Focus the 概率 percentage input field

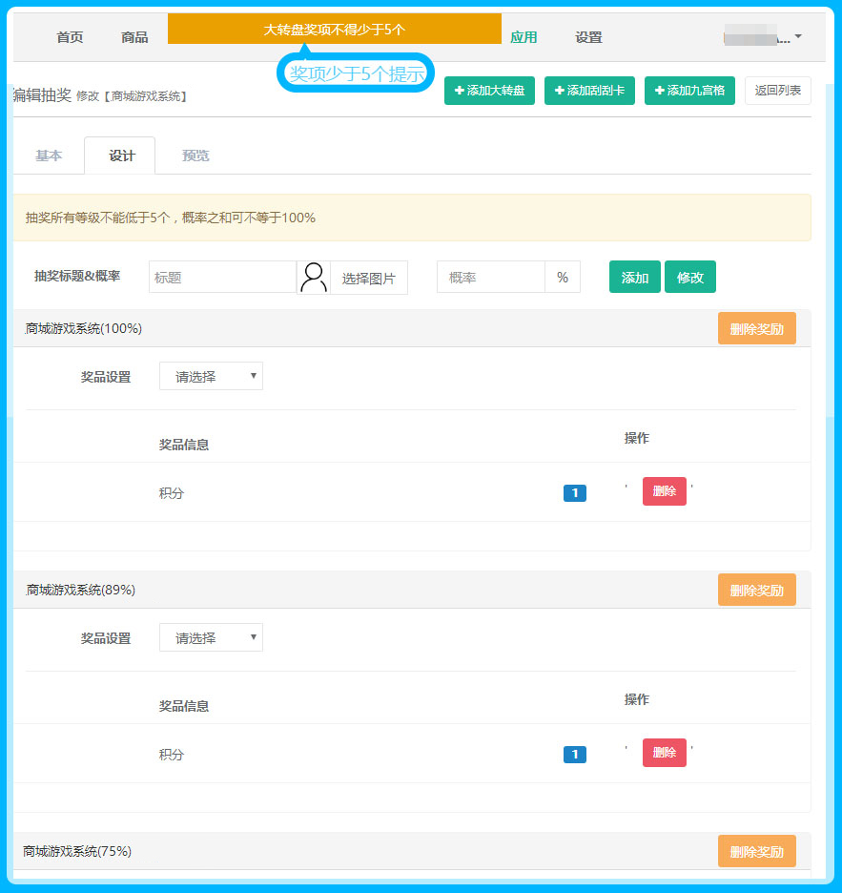[x=490, y=278]
